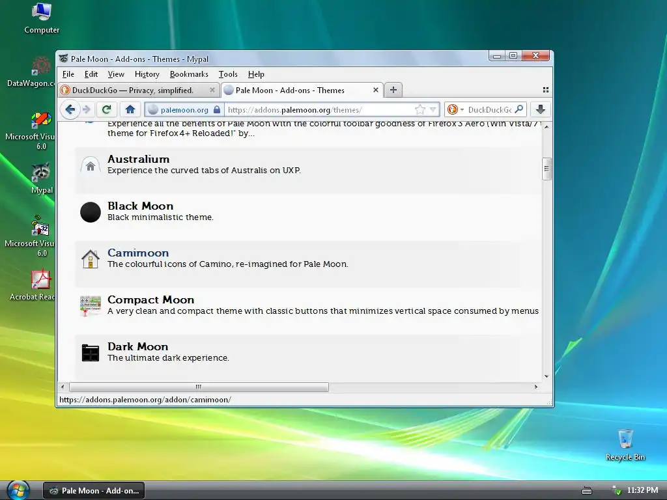Click the horizontal scrollbar left arrow
This screenshot has width=667, height=500.
coord(63,387)
